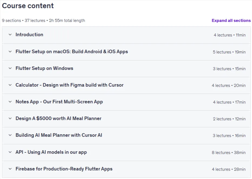Click '4 lectures • 20min' label
This screenshot has height=179, width=252.
tap(229, 85)
